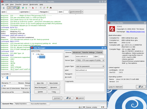
Task: Toggle transfer queue display toolbar icon
Action: pyautogui.click(x=18, y=8)
